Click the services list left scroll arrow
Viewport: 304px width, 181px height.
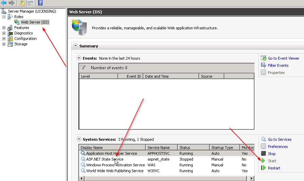click(x=82, y=178)
